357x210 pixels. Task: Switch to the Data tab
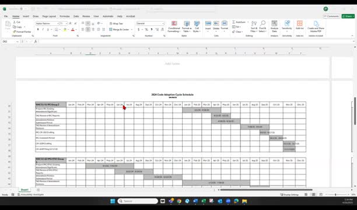[x=76, y=16]
